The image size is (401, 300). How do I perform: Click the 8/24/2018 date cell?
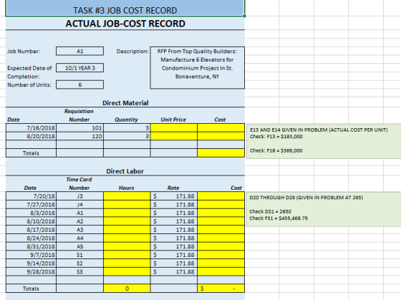point(31,238)
